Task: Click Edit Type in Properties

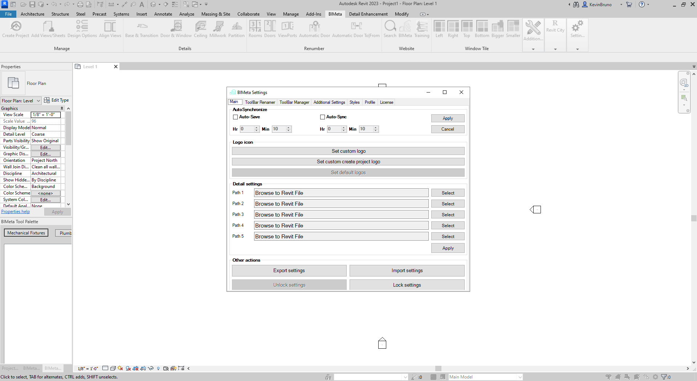Action: coord(56,100)
